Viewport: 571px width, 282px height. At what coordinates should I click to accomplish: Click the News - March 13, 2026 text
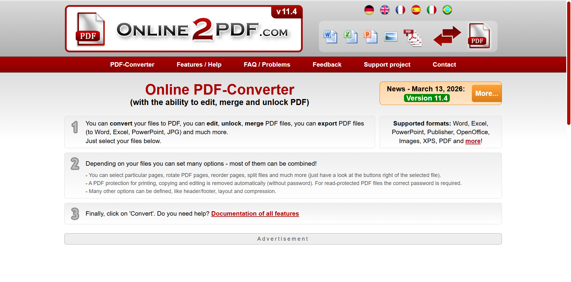tap(426, 89)
